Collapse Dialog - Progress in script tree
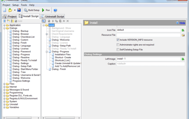The width and height of the screenshot is (189, 119). (x=47, y=52)
